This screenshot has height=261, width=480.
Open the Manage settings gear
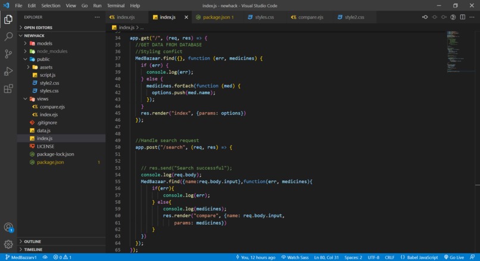pos(8,244)
